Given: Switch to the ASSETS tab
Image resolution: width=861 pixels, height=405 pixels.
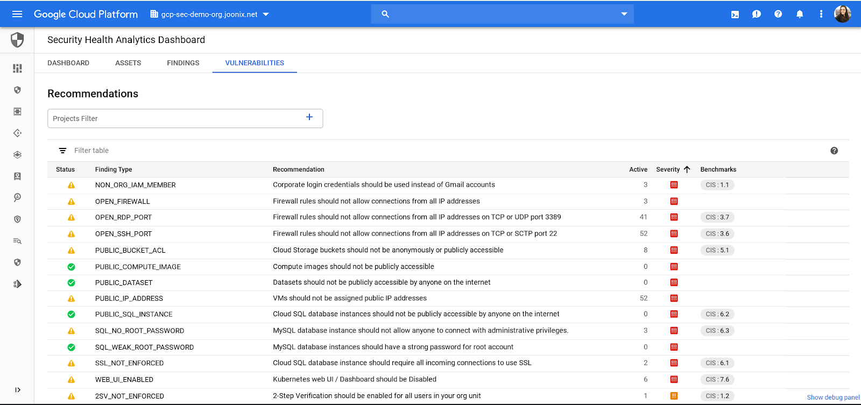Looking at the screenshot, I should click(128, 63).
